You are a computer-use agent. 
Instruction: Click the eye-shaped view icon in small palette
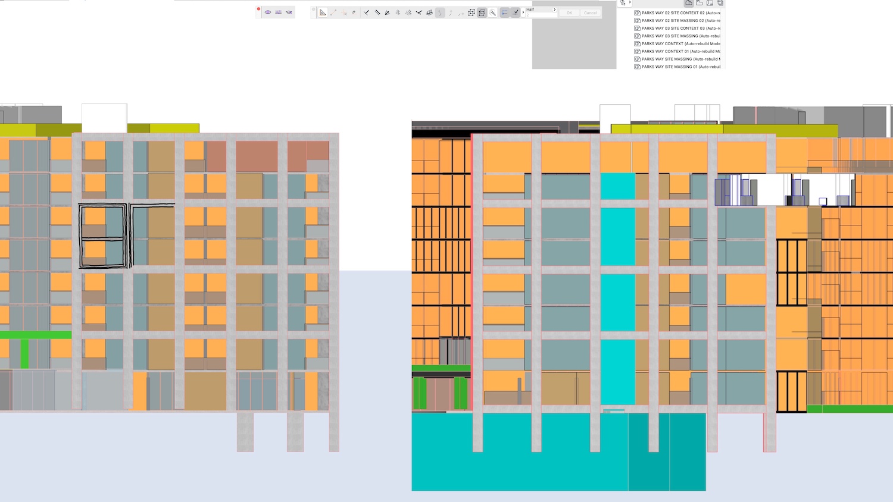(268, 12)
